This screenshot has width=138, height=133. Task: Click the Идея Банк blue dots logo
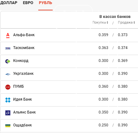tap(8, 100)
